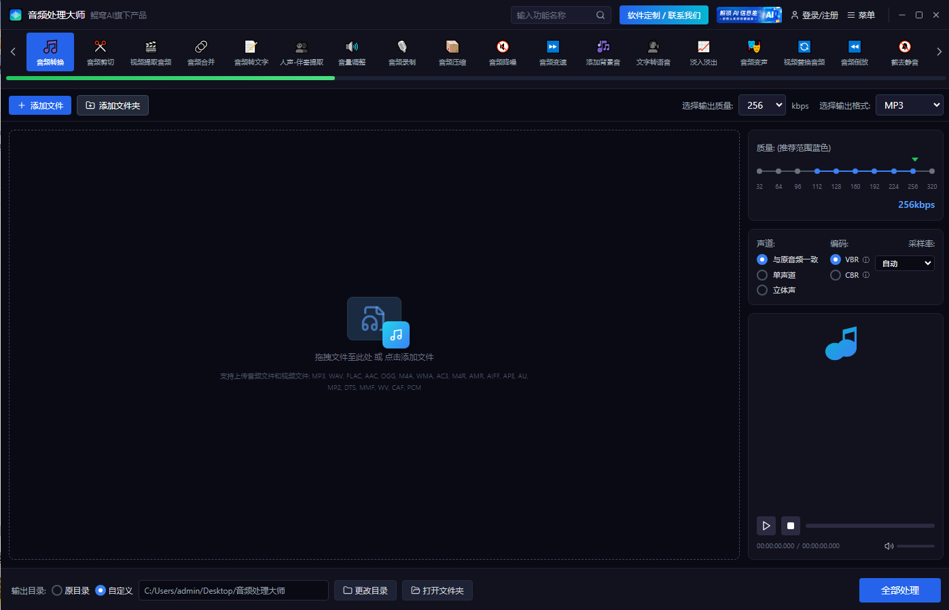949x610 pixels.
Task: Click the 添加文件 button
Action: 40,105
